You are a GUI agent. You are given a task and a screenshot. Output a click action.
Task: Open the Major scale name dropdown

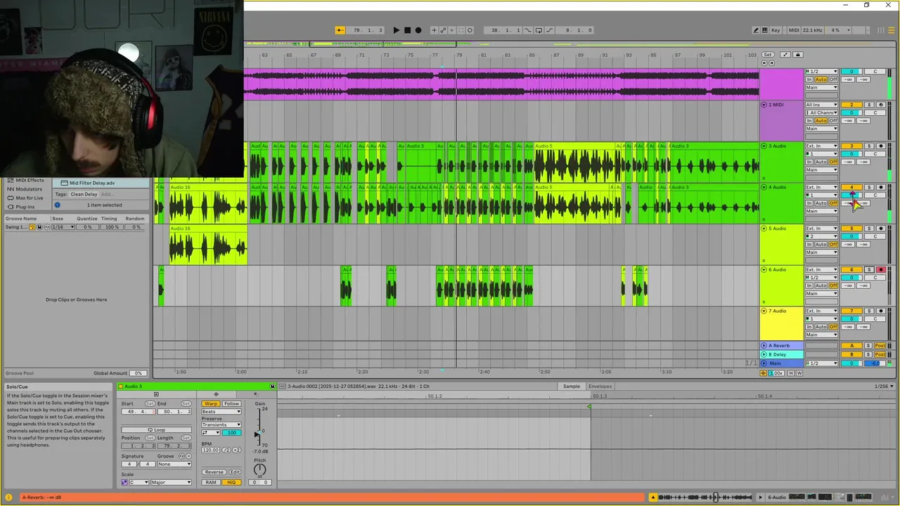point(171,482)
